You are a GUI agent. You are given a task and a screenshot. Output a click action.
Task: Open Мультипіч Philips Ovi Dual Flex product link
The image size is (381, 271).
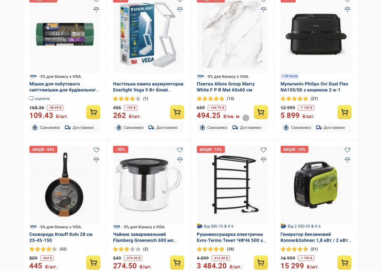tap(314, 87)
